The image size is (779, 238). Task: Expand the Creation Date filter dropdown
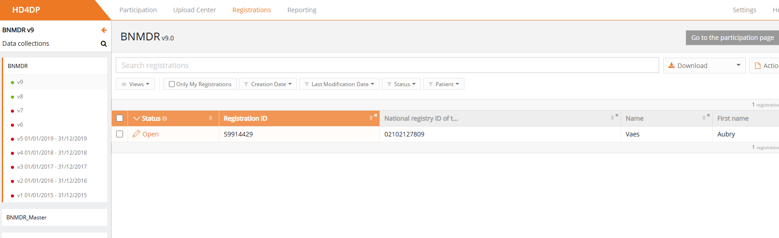pyautogui.click(x=268, y=84)
